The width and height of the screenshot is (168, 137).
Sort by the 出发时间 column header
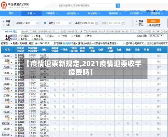[x=33, y=48]
